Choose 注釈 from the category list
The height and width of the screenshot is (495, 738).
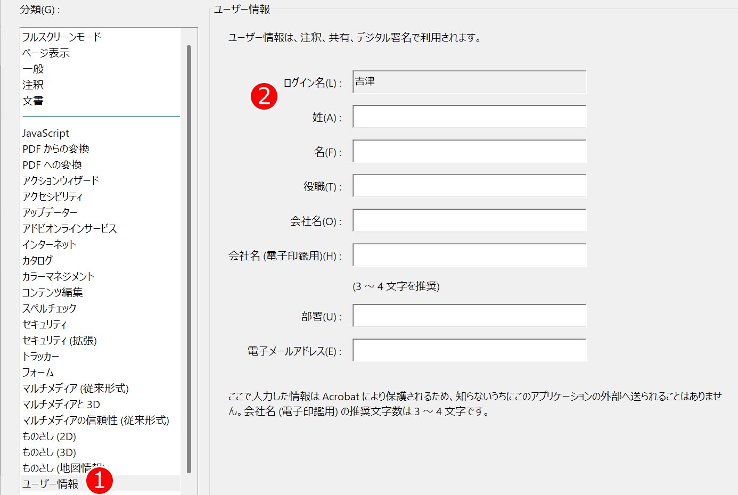click(33, 85)
